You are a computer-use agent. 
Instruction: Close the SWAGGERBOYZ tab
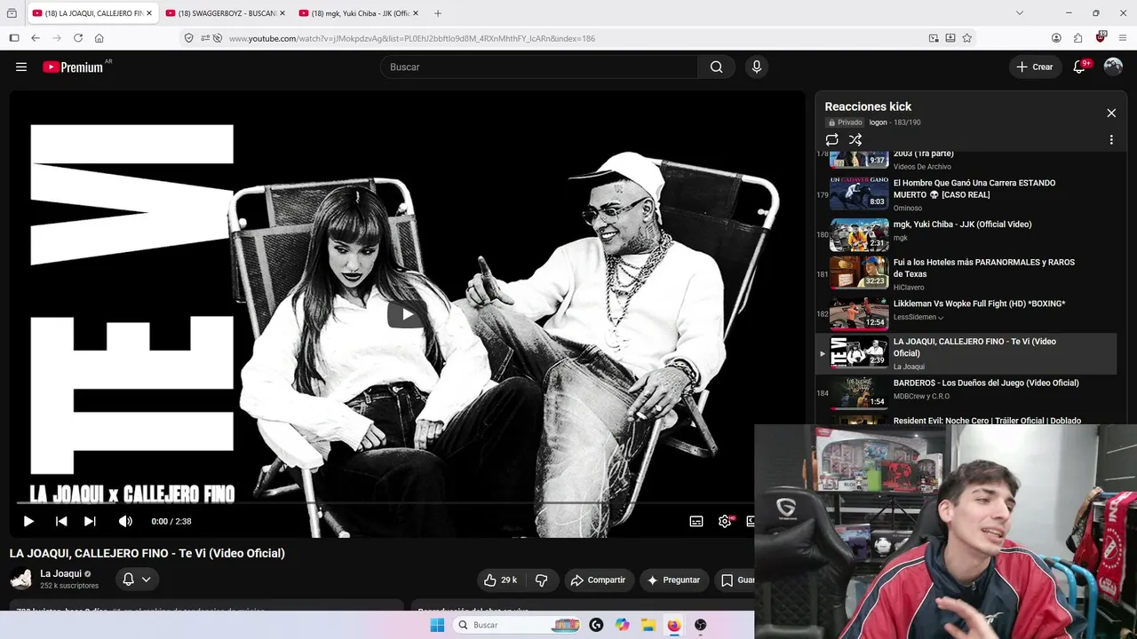click(x=282, y=13)
